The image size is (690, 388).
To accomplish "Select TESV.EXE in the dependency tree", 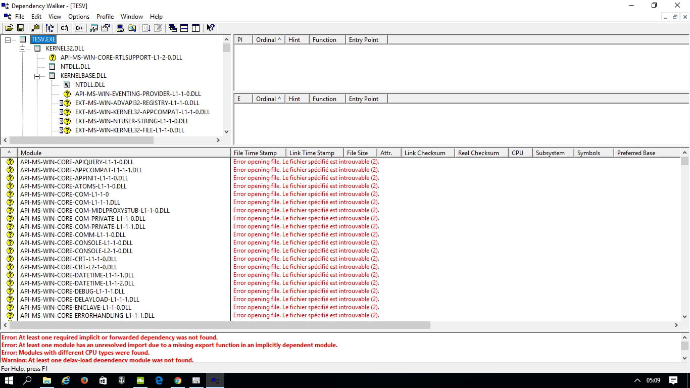I will pos(43,39).
